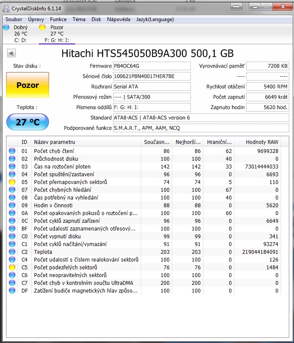
Task: Click the power on hours field 5620 hod.
Action: click(268, 107)
